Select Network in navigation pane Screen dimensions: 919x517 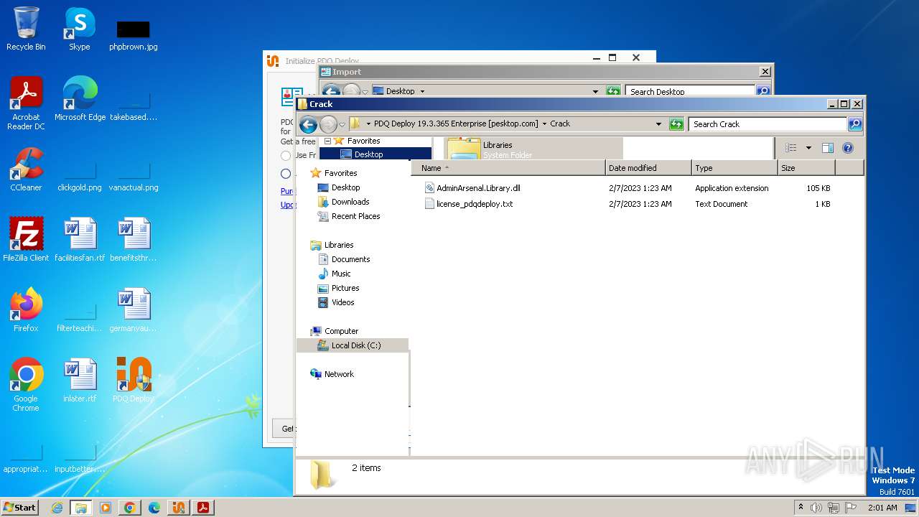coord(339,374)
